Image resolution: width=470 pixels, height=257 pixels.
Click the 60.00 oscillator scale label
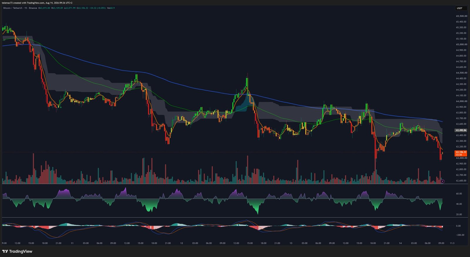[x=459, y=193]
